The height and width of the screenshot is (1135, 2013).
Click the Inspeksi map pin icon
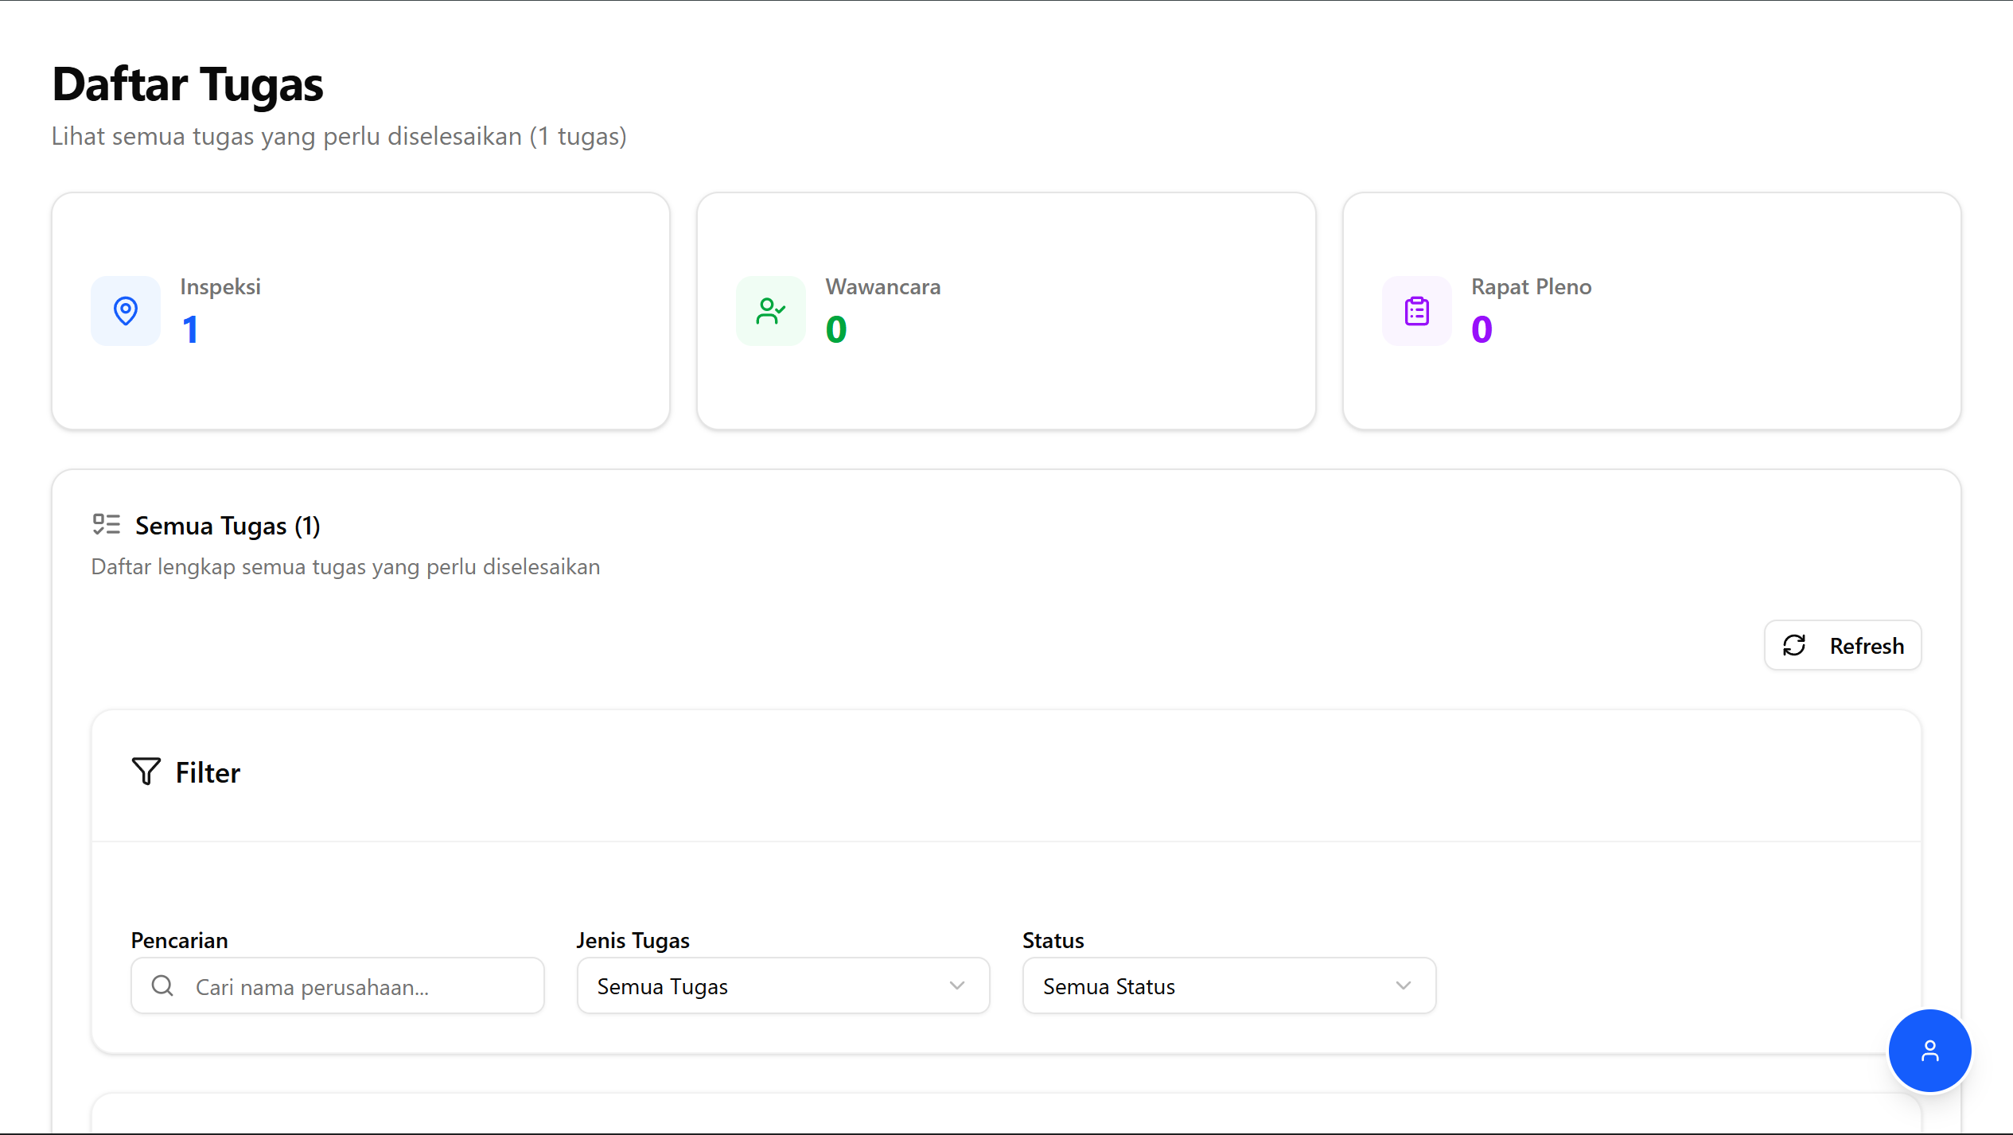126,311
